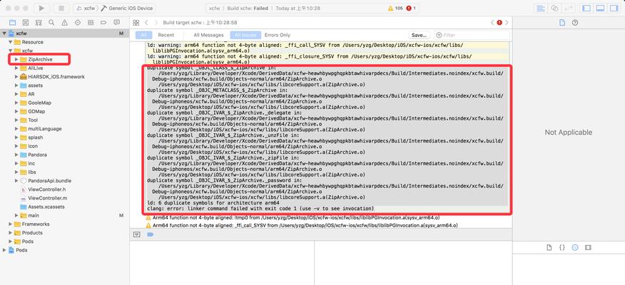This screenshot has height=285, width=625.
Task: Choose the xcfw scheme in toolbar
Action: pos(86,8)
